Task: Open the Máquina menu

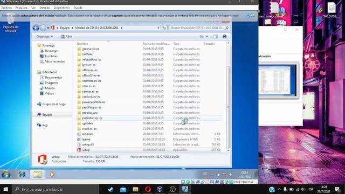Action: click(x=22, y=8)
